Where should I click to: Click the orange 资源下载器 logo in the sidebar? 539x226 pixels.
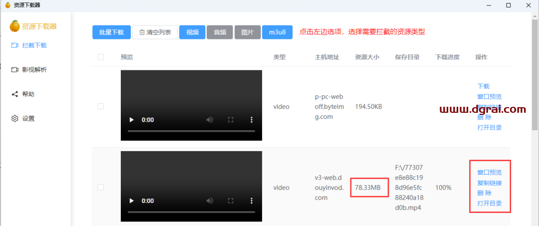coord(33,26)
